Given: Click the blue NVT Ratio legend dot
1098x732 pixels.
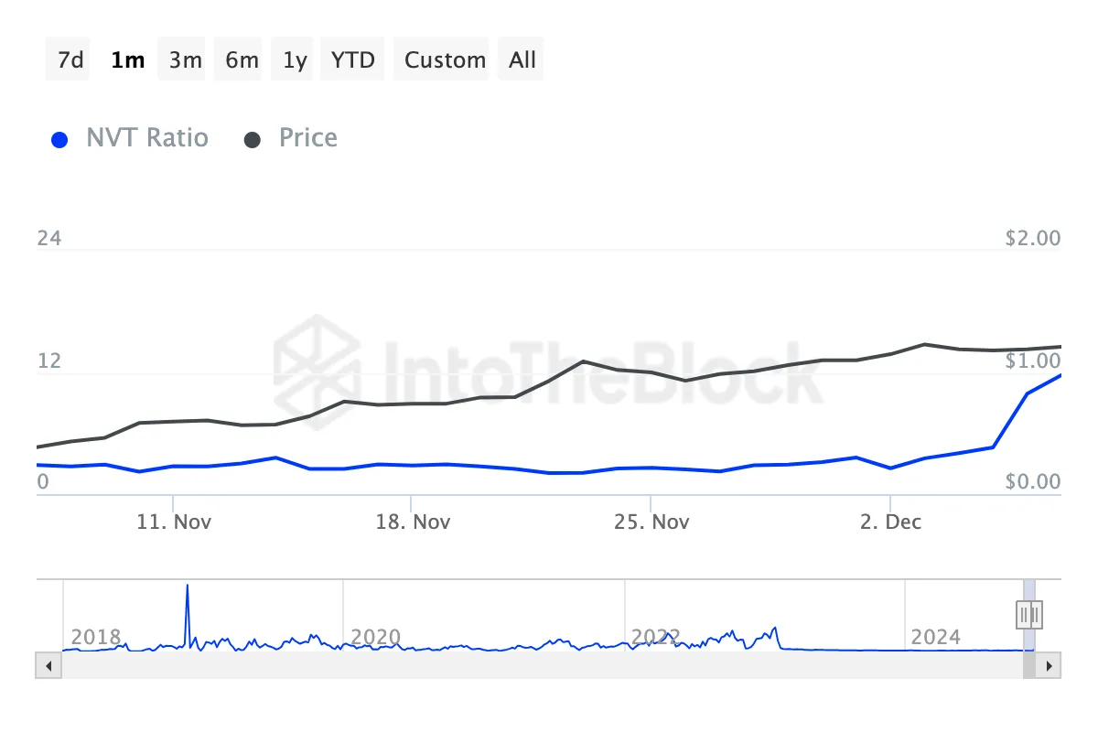Looking at the screenshot, I should pos(59,140).
